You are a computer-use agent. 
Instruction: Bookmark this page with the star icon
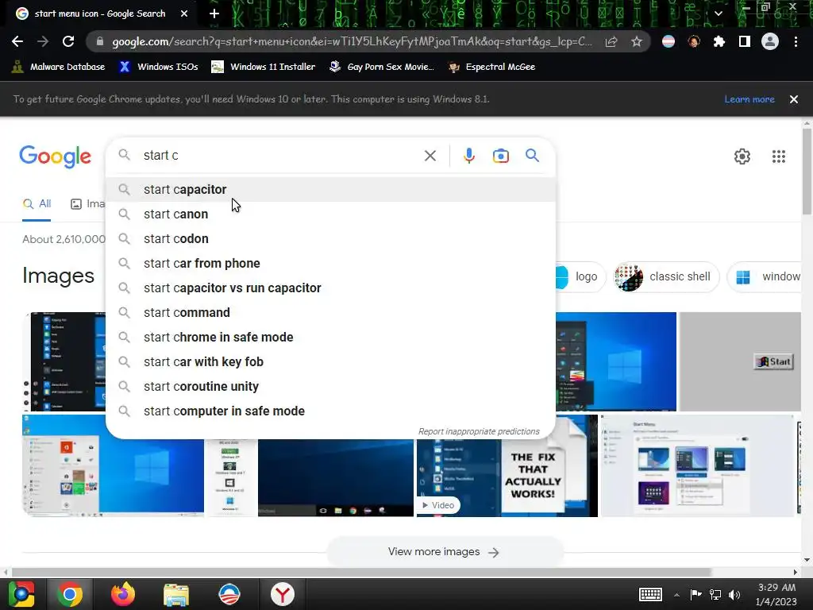(637, 41)
